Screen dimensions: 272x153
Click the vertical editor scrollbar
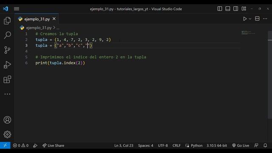point(270,75)
